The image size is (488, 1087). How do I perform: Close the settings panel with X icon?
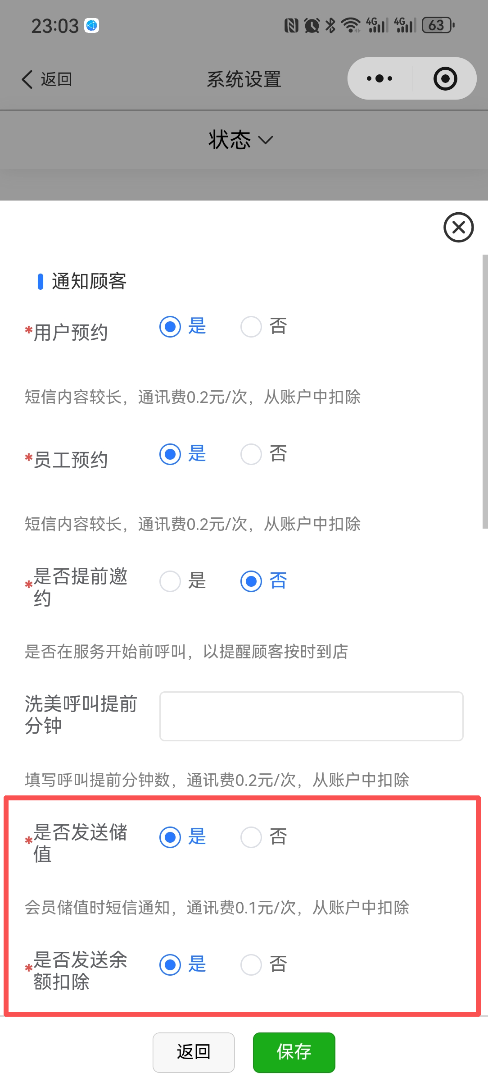(x=458, y=227)
